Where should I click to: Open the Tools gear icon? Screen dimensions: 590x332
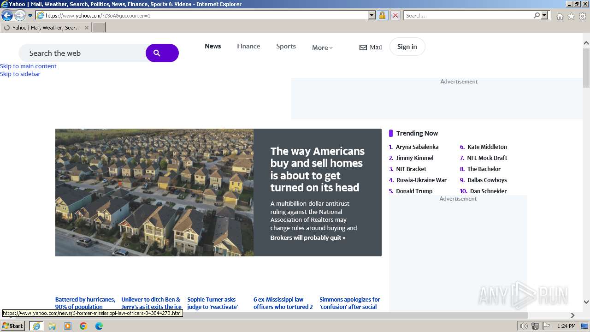click(583, 16)
